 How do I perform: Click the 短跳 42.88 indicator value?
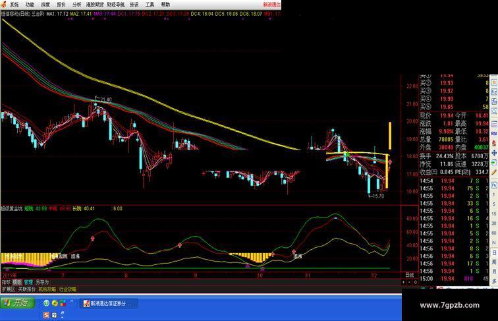36,209
